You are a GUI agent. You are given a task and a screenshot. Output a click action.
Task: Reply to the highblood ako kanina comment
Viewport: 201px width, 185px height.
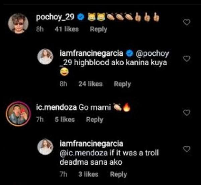(122, 84)
